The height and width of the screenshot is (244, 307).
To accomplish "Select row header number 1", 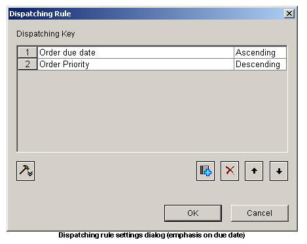I will point(27,52).
